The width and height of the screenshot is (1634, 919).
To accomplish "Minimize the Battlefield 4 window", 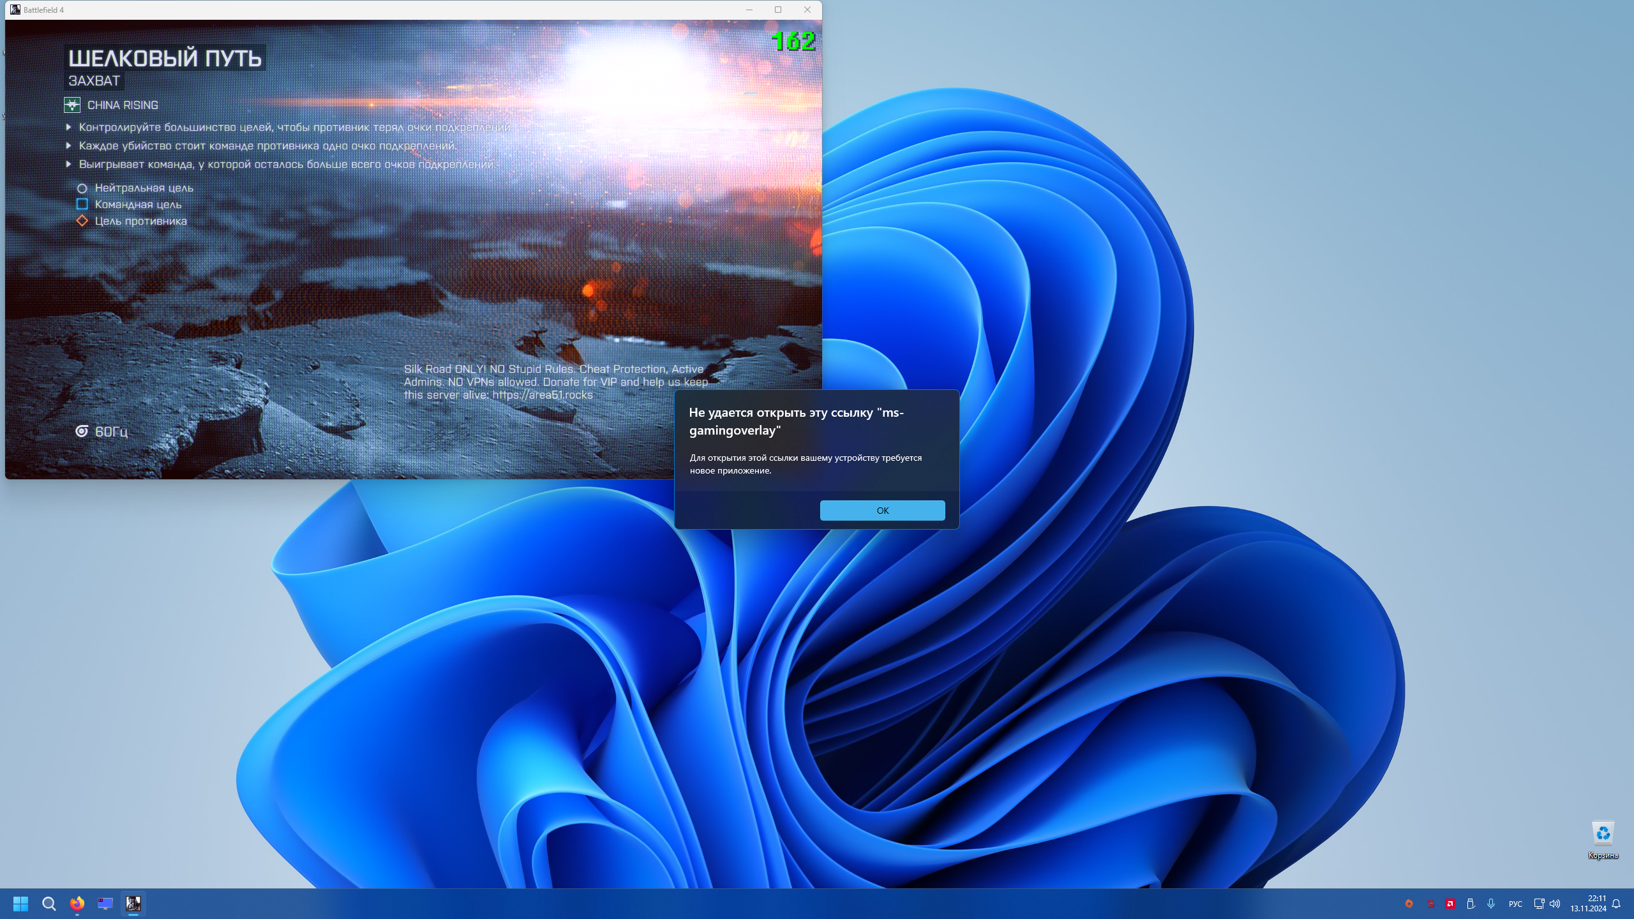I will [x=749, y=10].
